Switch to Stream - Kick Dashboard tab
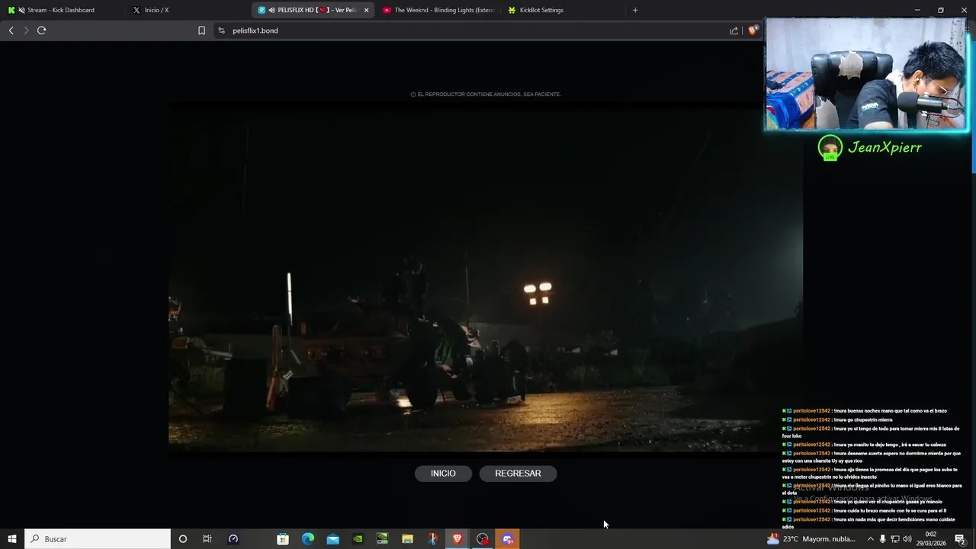 point(61,10)
